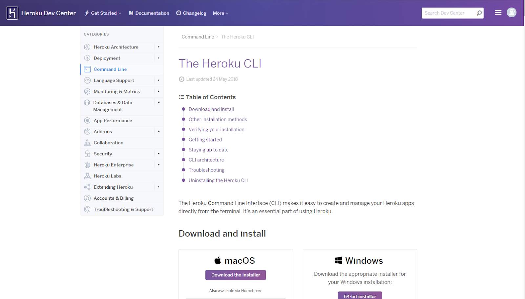525x299 pixels.
Task: Click the App Performance icon
Action: [87, 121]
